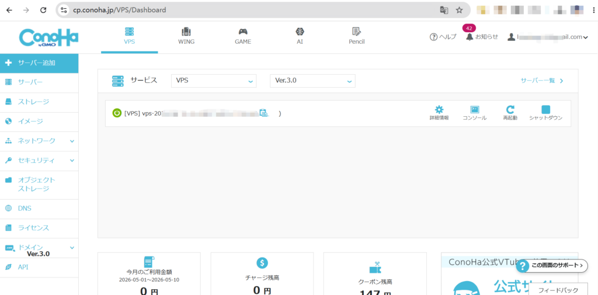598x295 pixels.
Task: Click the ConoHa logo
Action: [48, 37]
